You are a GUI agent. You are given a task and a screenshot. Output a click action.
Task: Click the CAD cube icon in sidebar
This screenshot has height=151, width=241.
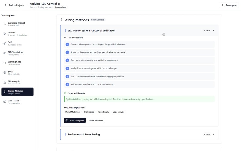[x=5, y=44]
